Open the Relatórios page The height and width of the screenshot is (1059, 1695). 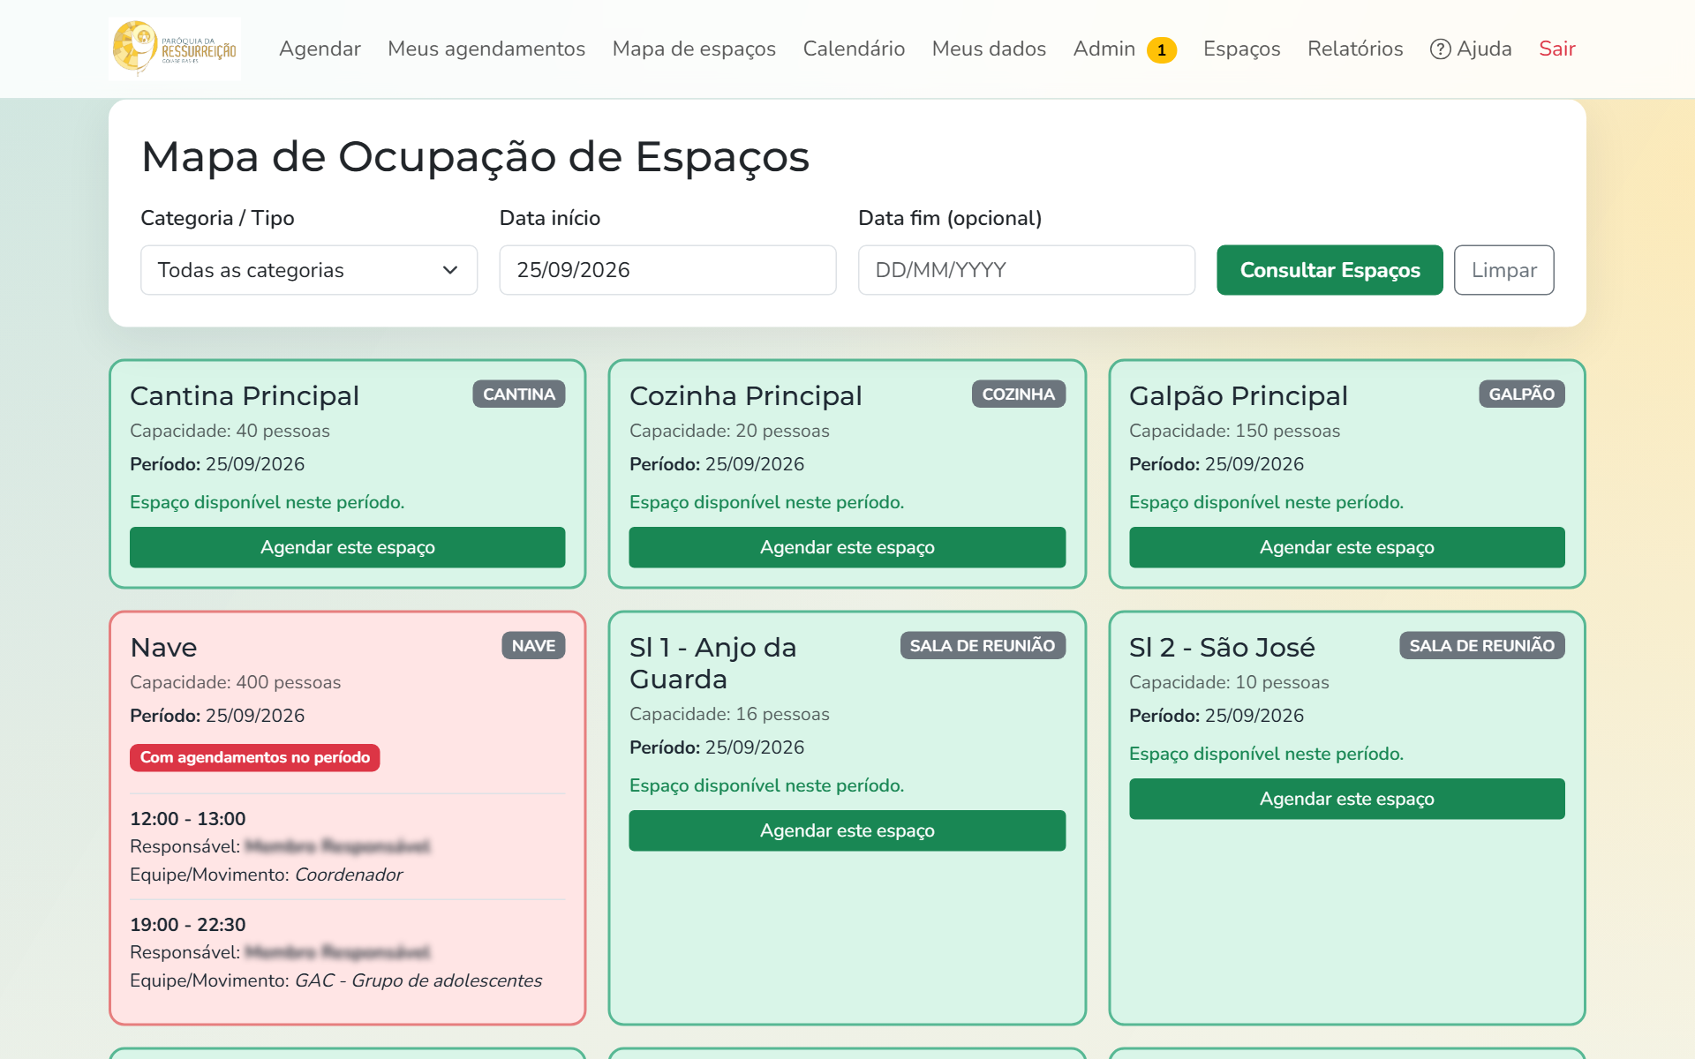pyautogui.click(x=1355, y=49)
